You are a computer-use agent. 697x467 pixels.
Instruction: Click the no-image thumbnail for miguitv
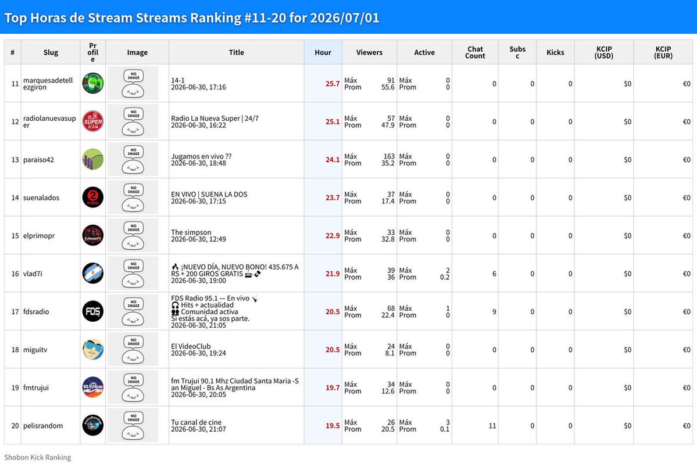pyautogui.click(x=133, y=350)
